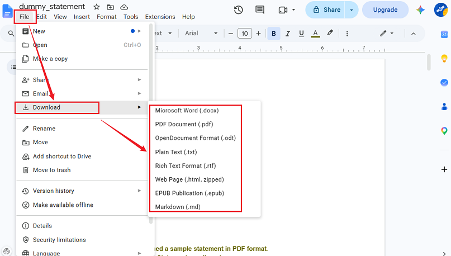
Task: Open the comments icon
Action: (260, 10)
